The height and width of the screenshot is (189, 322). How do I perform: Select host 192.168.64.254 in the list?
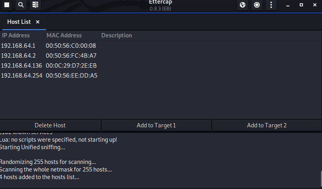[x=21, y=75]
